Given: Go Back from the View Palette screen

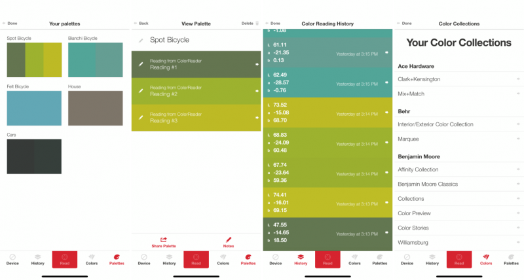Looking at the screenshot, I should [142, 23].
